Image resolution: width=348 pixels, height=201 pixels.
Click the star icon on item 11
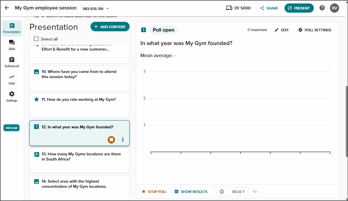(x=36, y=99)
